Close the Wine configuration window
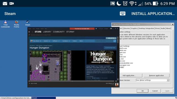The image size is (177, 99). (173, 24)
